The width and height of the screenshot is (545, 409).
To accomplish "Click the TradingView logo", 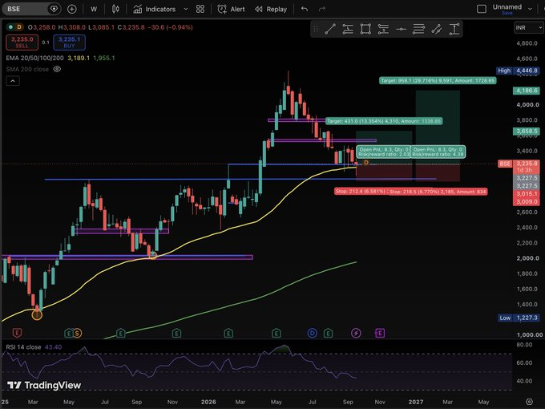I will coord(44,386).
